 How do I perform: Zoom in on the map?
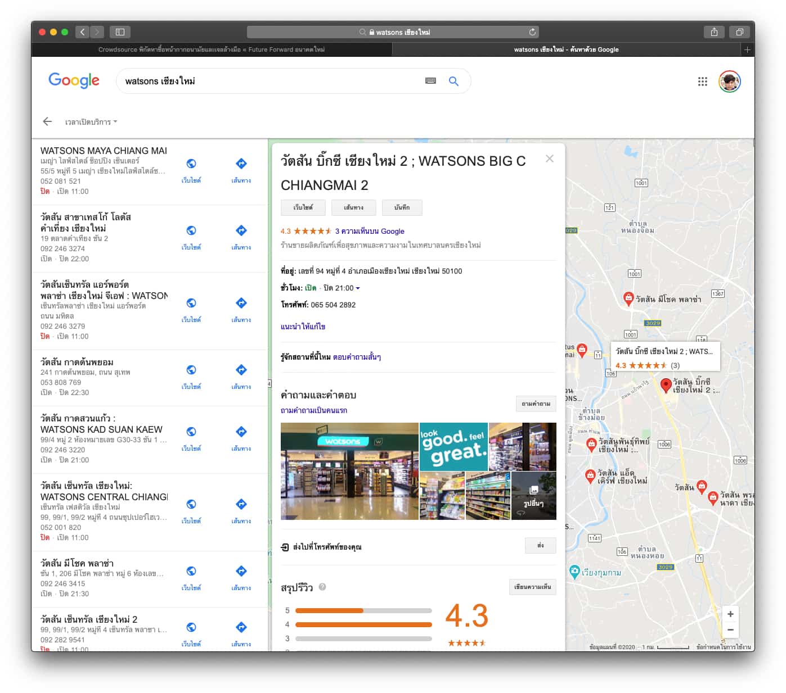tap(730, 614)
